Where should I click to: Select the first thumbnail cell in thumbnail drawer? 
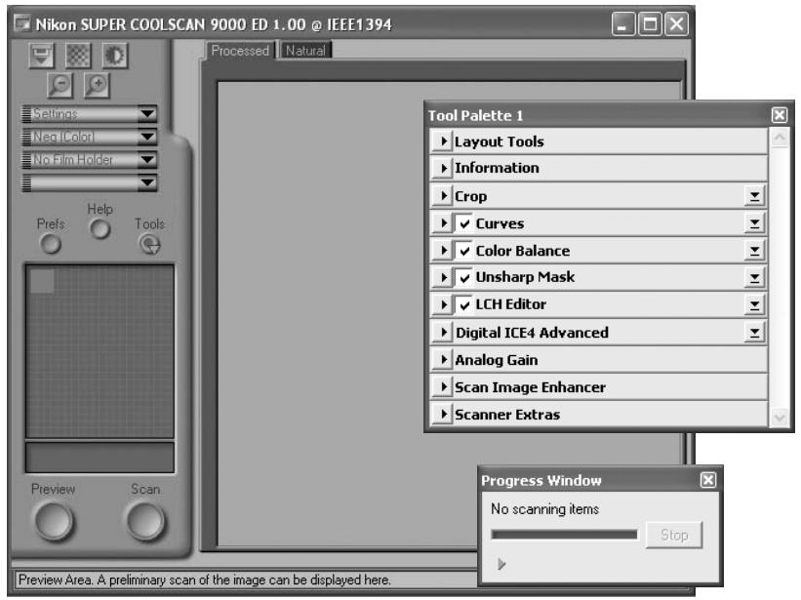[42, 281]
